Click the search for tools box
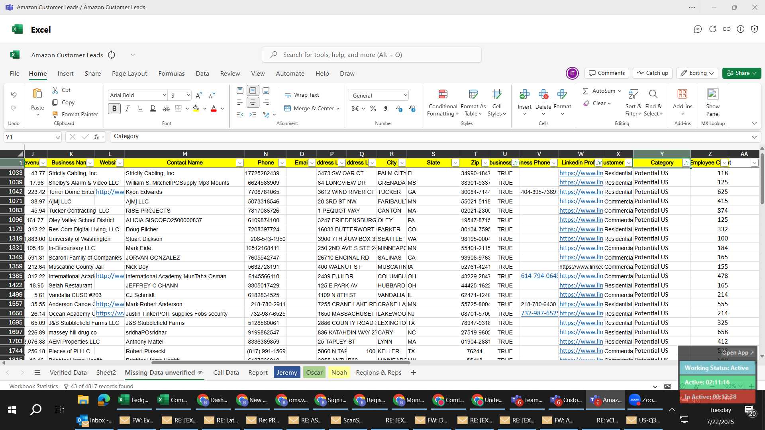The width and height of the screenshot is (765, 430). click(372, 55)
